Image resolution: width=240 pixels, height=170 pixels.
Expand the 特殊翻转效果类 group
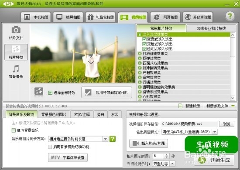(x=140, y=68)
